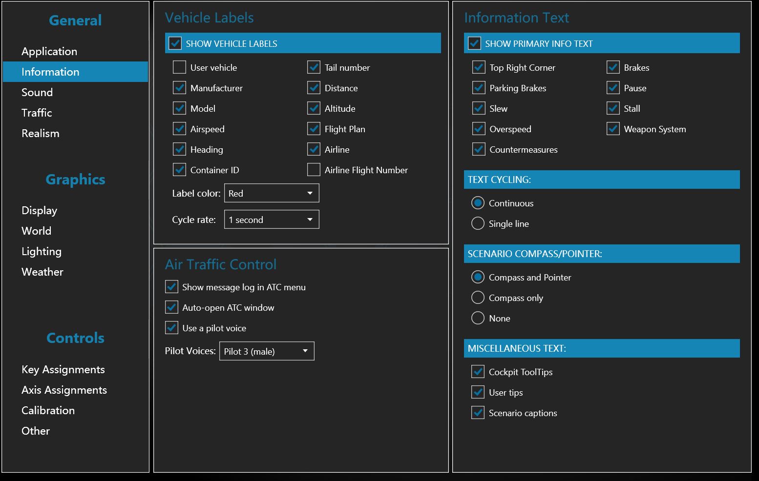
Task: Open the Realism settings section
Action: click(x=41, y=133)
